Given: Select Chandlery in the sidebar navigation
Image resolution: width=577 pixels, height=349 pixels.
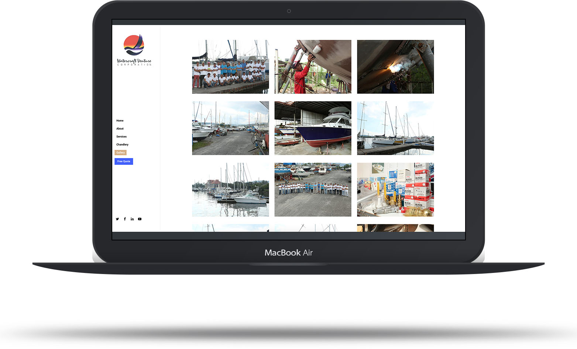Looking at the screenshot, I should click(x=122, y=145).
